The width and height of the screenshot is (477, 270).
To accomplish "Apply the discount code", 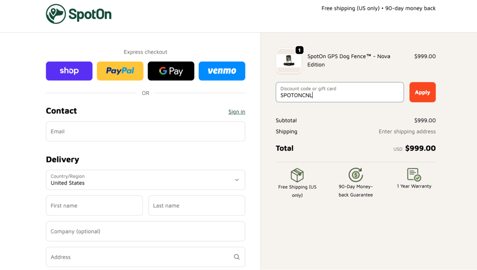I will pyautogui.click(x=422, y=92).
